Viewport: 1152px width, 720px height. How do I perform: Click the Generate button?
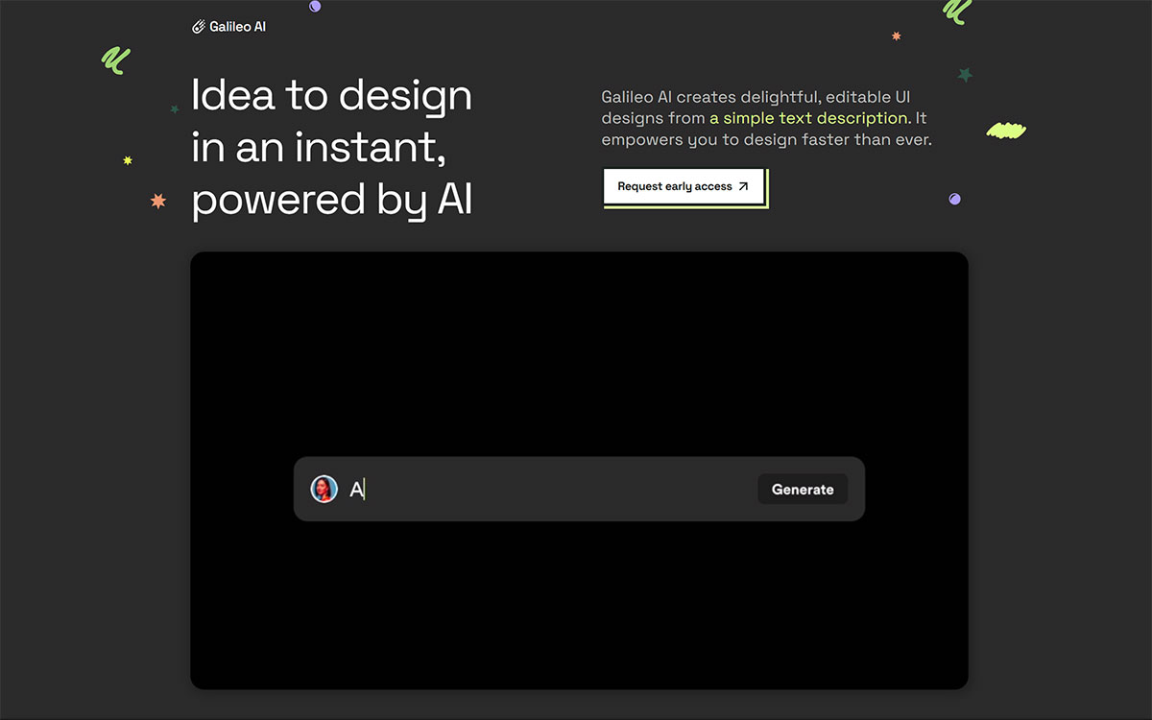[803, 489]
